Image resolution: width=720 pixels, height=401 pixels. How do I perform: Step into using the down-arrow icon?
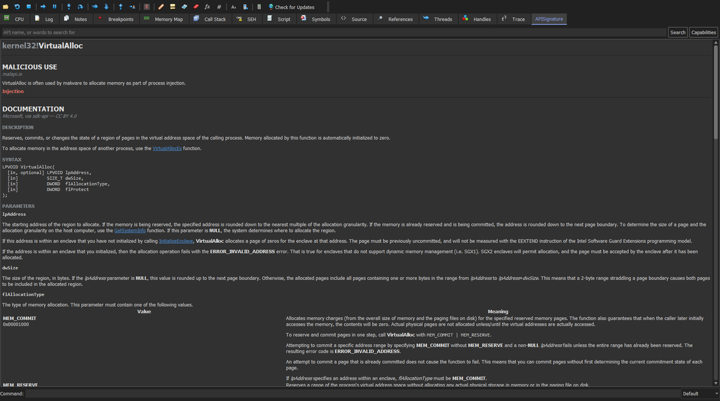point(69,7)
